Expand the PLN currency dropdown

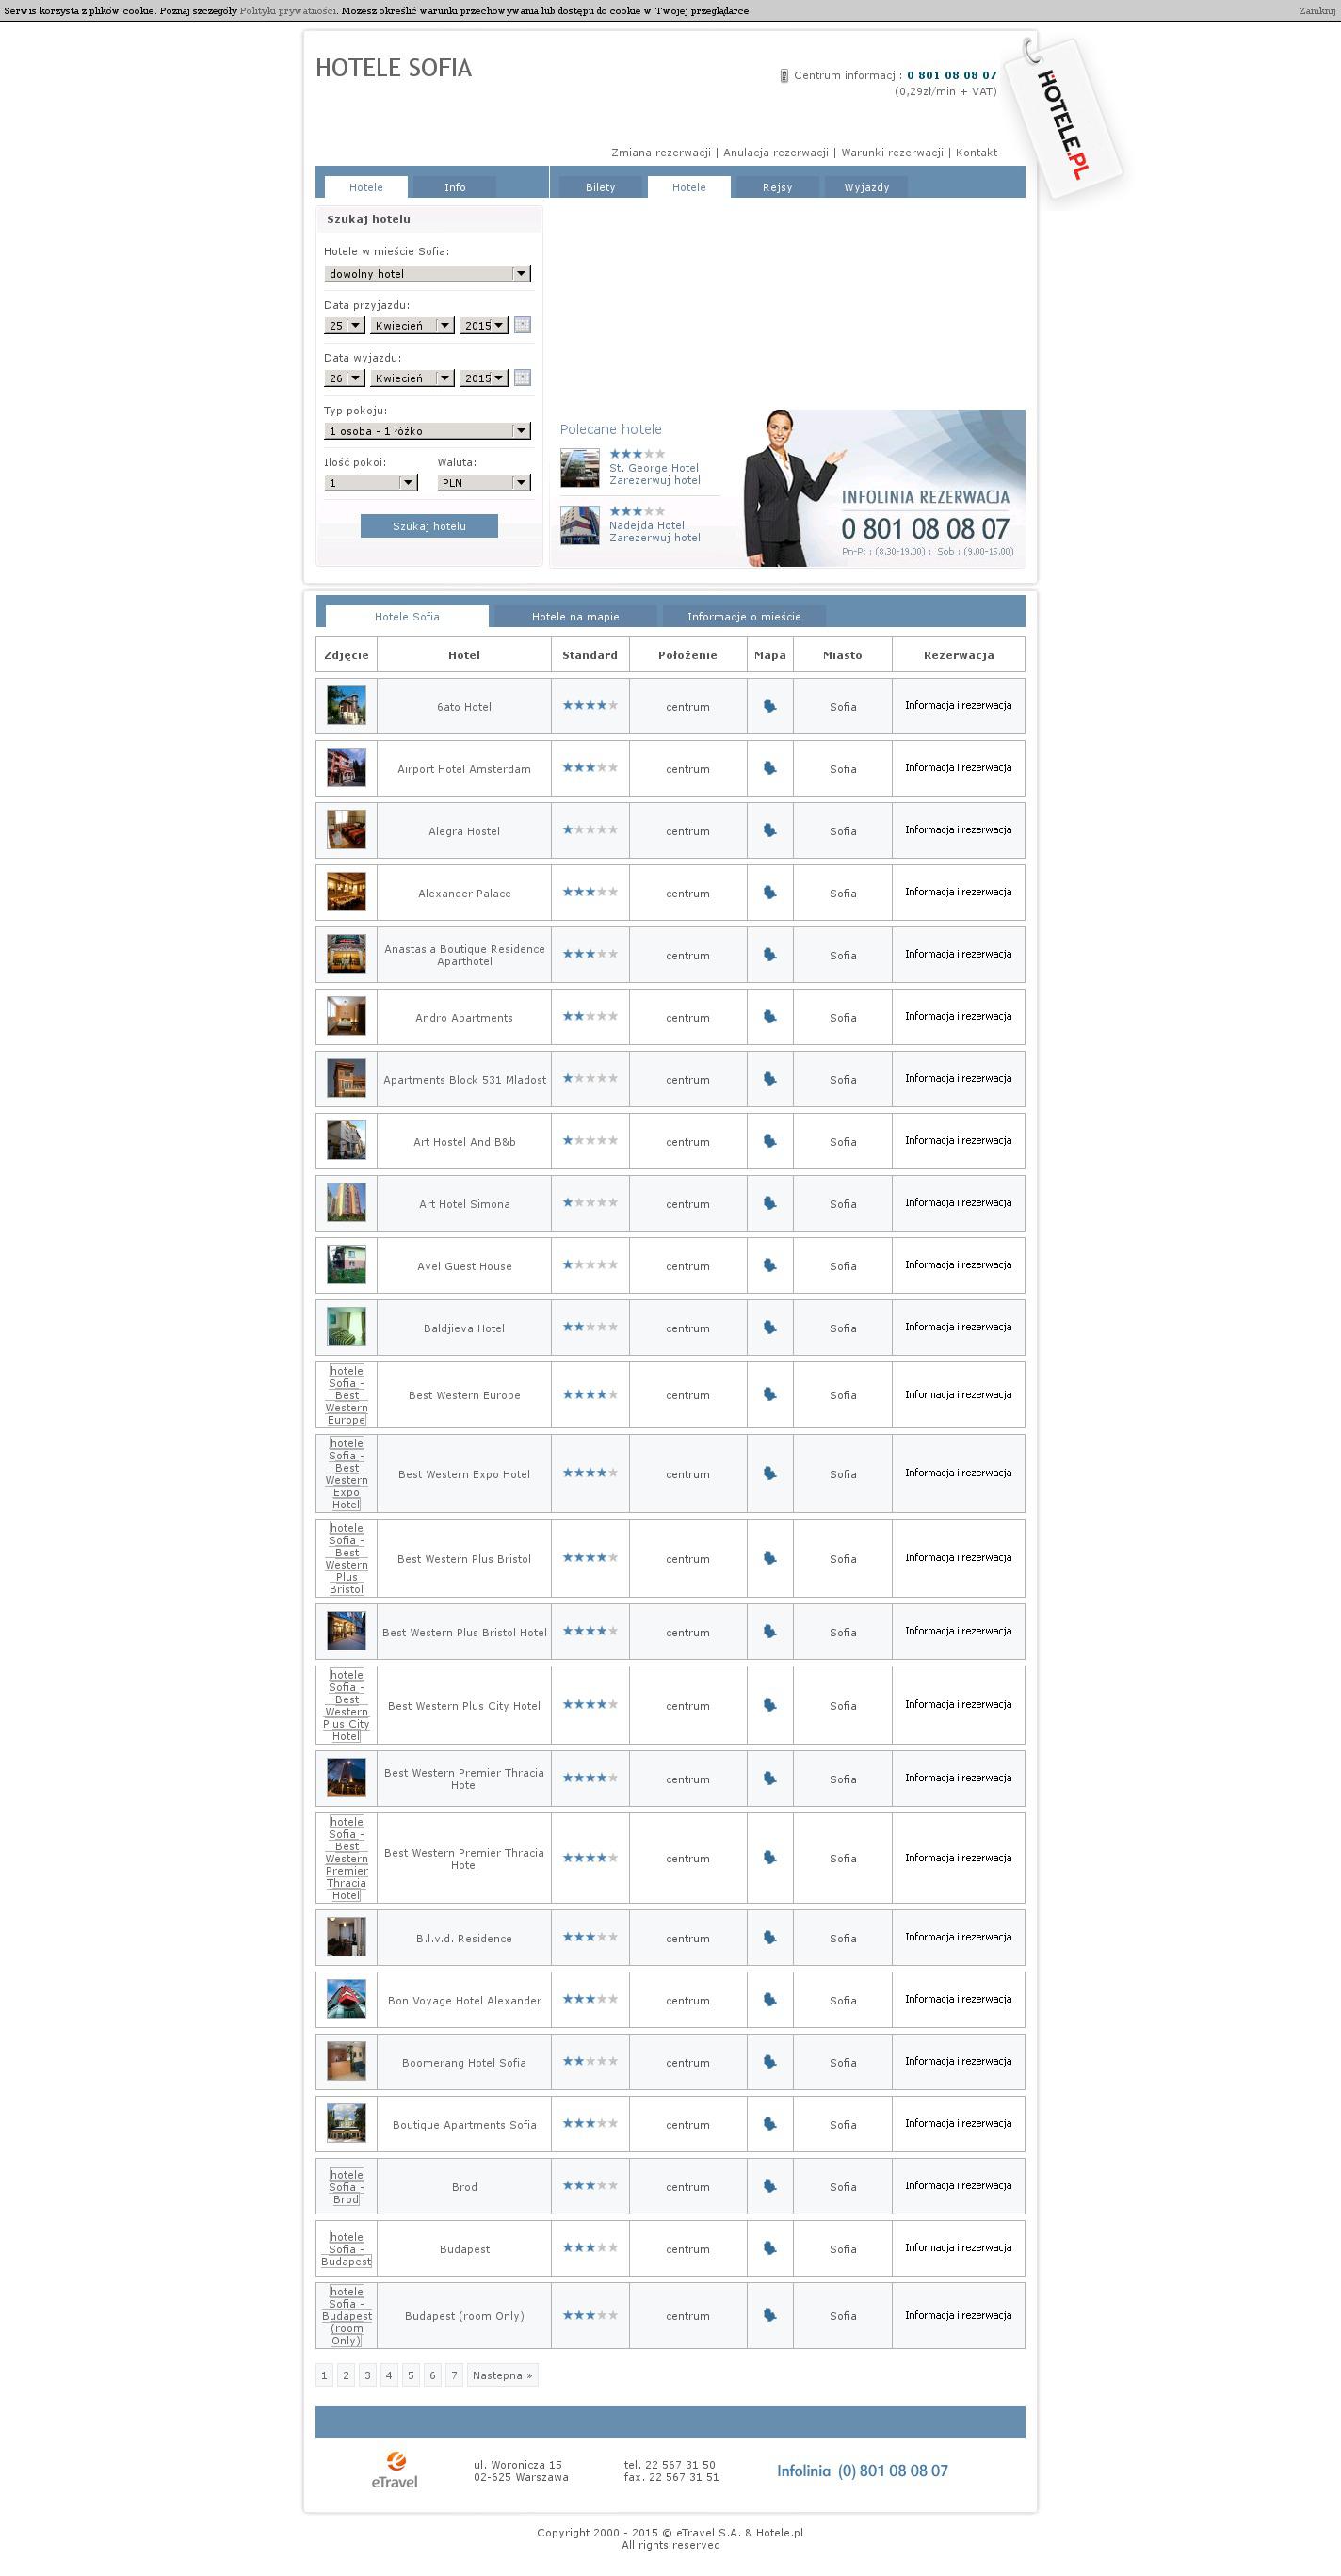(x=483, y=483)
